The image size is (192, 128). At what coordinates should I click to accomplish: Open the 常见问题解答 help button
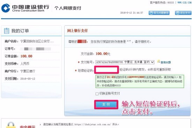(x=159, y=13)
